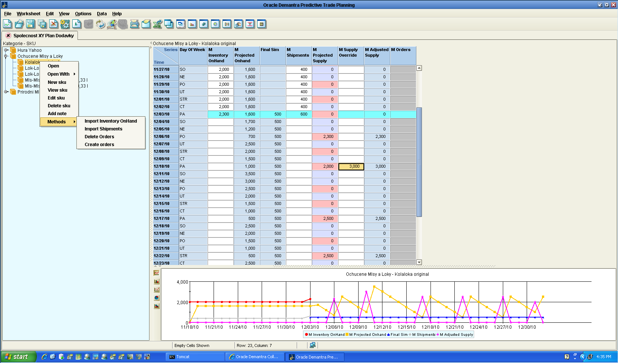Open worksheet settings gears icon
Viewport: 618px width, 363px height.
[65, 24]
